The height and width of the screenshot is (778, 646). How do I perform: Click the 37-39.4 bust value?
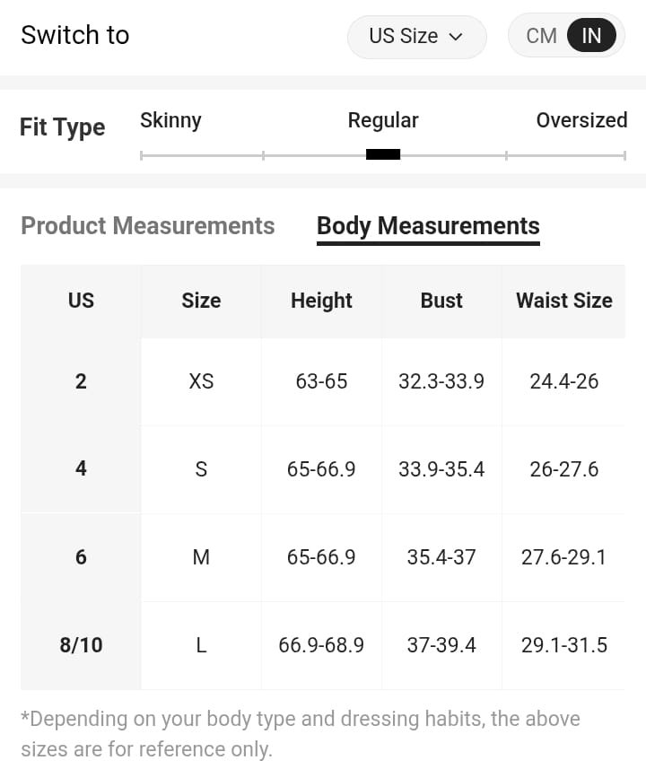coord(441,645)
